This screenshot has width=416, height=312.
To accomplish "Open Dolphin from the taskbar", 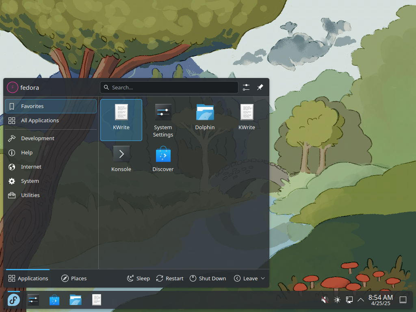I will (x=76, y=300).
